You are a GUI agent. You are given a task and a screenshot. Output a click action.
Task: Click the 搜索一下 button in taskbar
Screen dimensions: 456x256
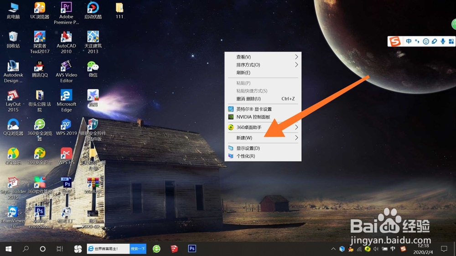(x=138, y=249)
